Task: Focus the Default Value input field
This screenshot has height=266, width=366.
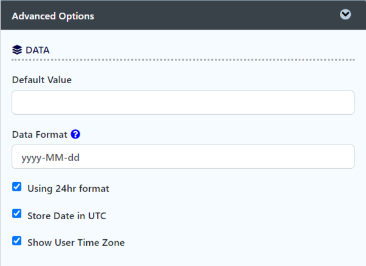Action: click(183, 103)
